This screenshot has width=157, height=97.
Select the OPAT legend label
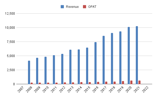(92, 7)
